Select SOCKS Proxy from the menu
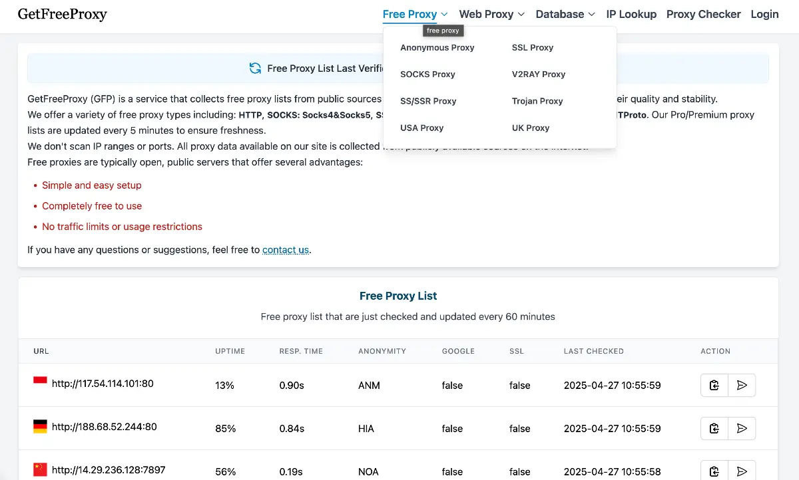The image size is (799, 480). (x=428, y=74)
